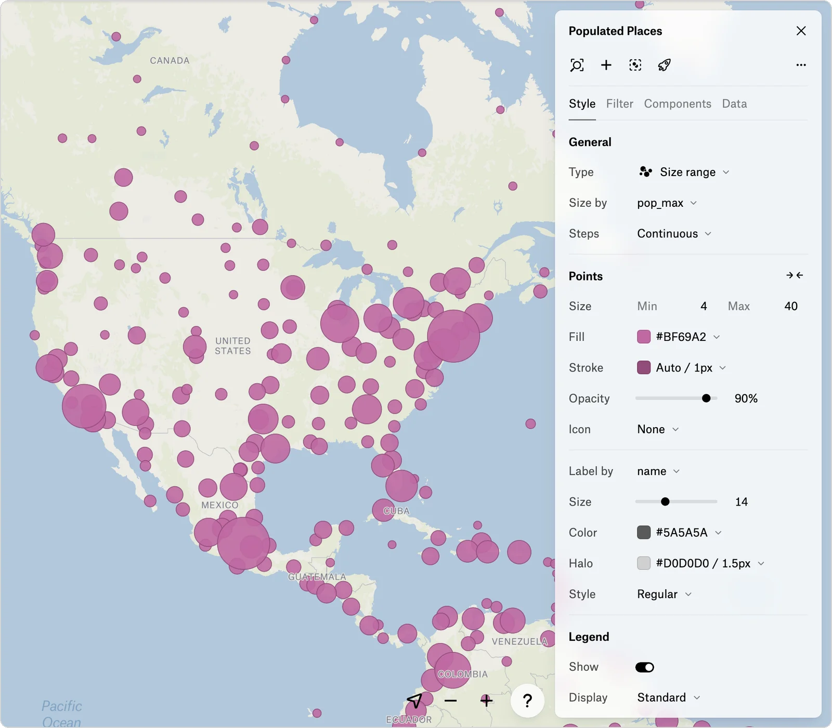Switch to the Style tab

tap(582, 104)
